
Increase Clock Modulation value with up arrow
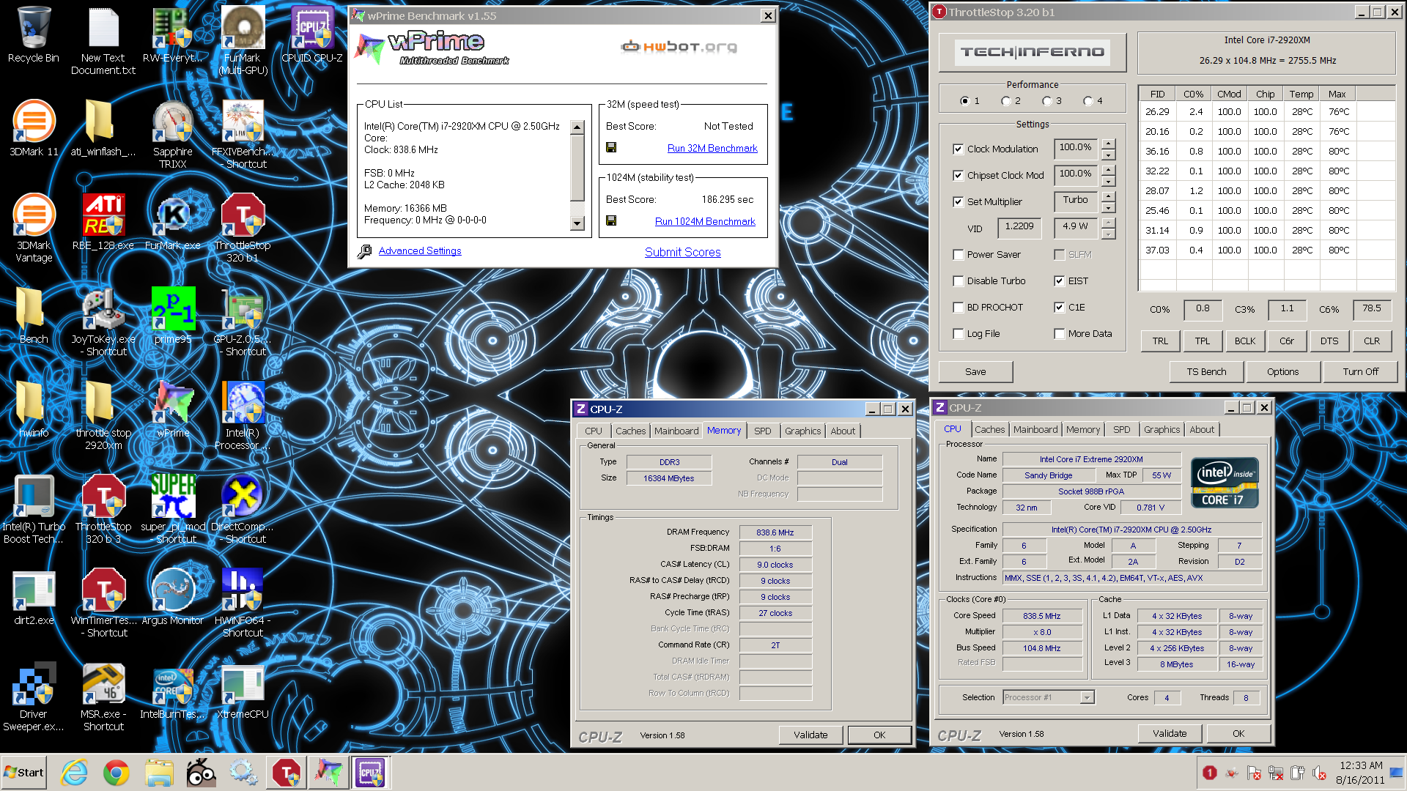[1108, 144]
